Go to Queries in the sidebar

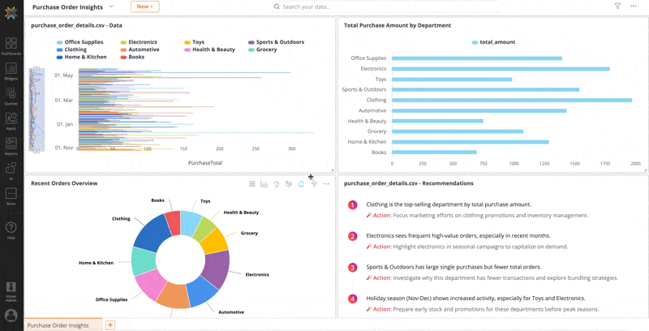[11, 96]
